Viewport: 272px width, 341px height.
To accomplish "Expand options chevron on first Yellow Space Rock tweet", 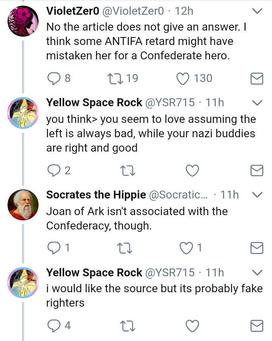I will pyautogui.click(x=257, y=103).
